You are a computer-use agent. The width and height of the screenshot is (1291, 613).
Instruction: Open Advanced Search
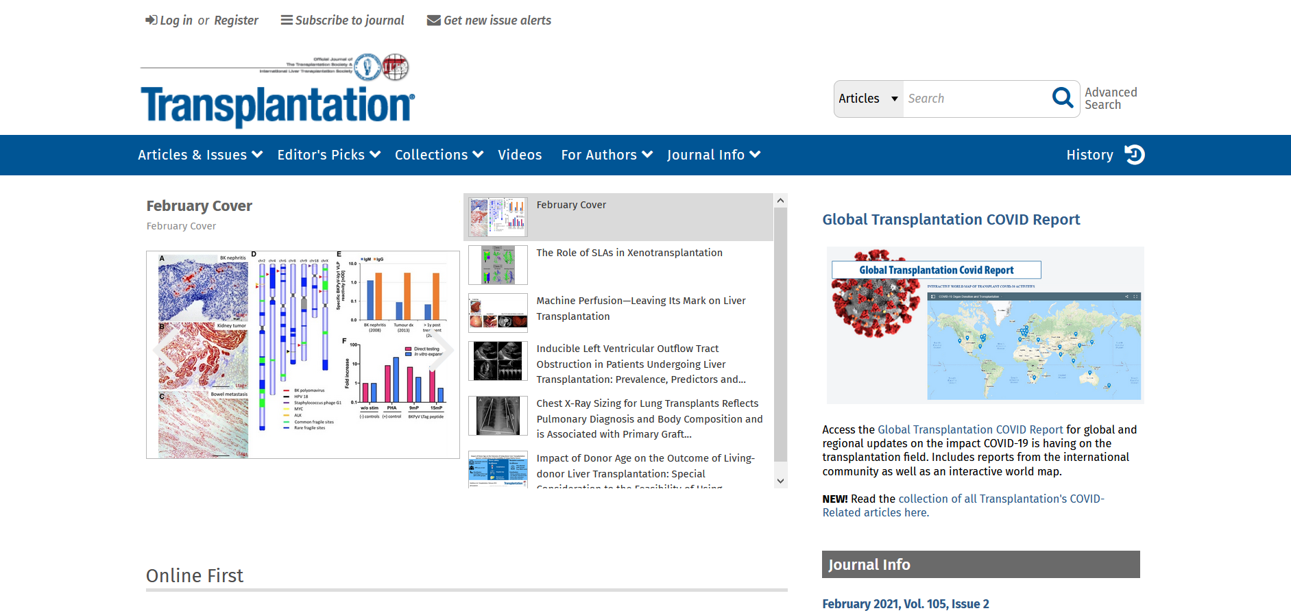coord(1111,99)
